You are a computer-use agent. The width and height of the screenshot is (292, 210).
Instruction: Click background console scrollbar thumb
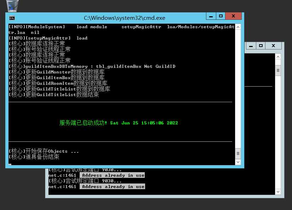tap(278, 70)
